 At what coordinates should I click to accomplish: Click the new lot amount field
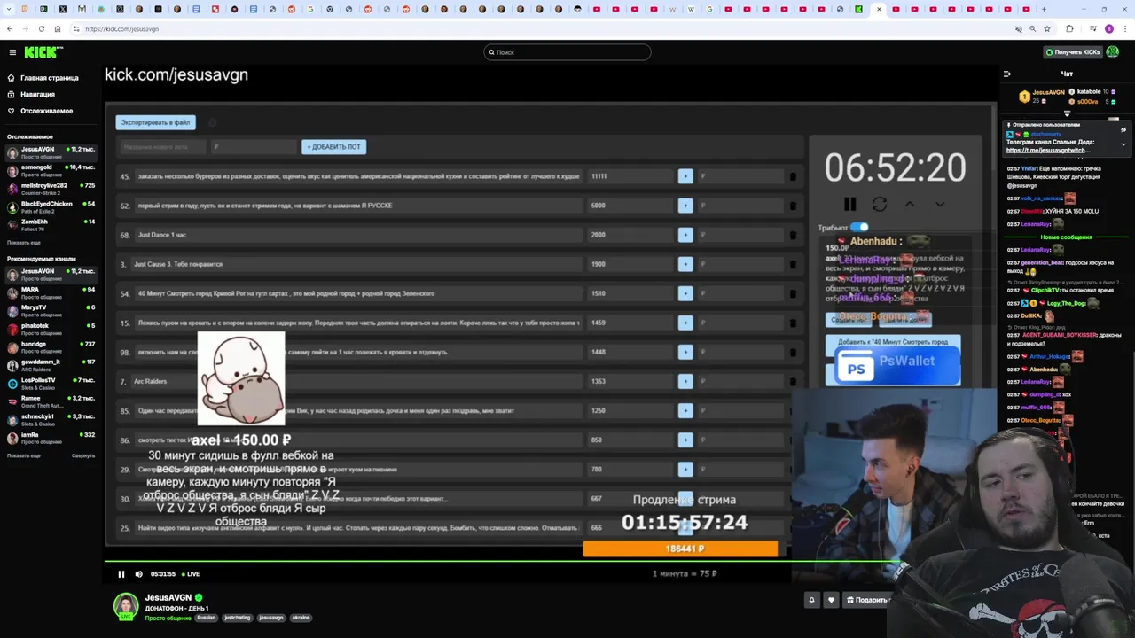point(254,147)
